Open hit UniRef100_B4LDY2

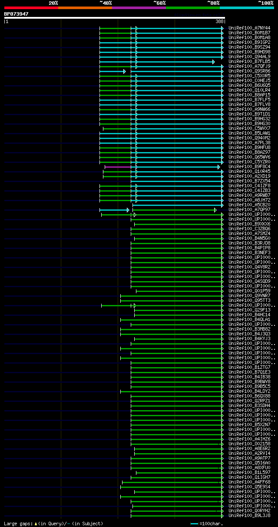tap(249, 391)
